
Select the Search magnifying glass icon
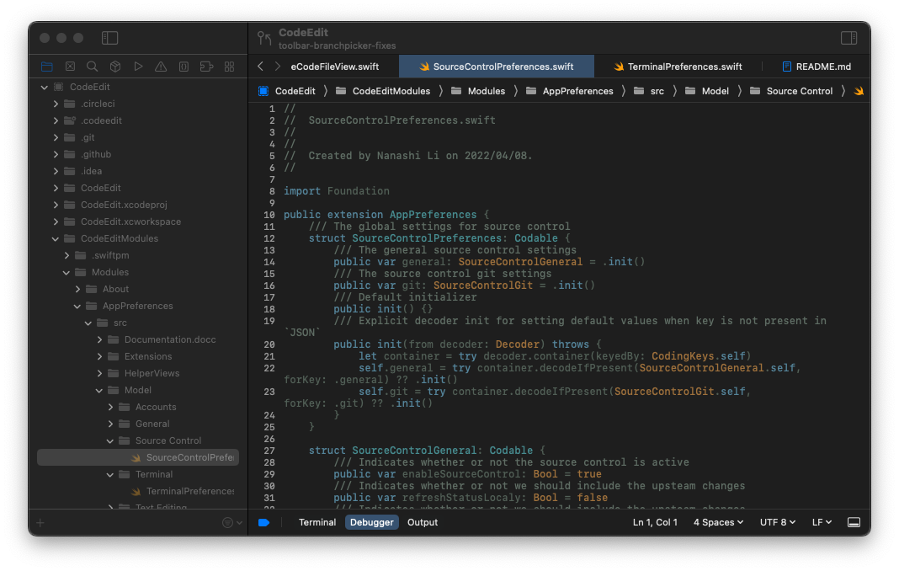click(x=93, y=66)
